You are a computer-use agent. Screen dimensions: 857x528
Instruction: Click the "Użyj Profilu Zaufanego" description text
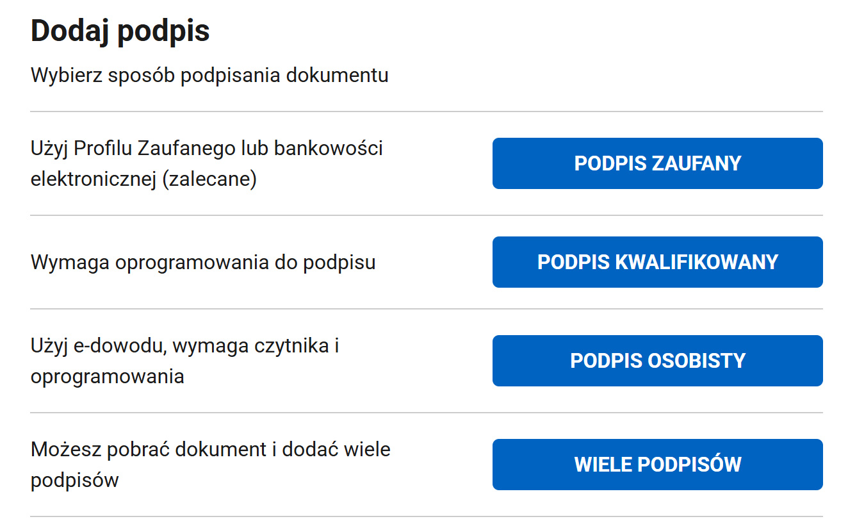click(206, 149)
